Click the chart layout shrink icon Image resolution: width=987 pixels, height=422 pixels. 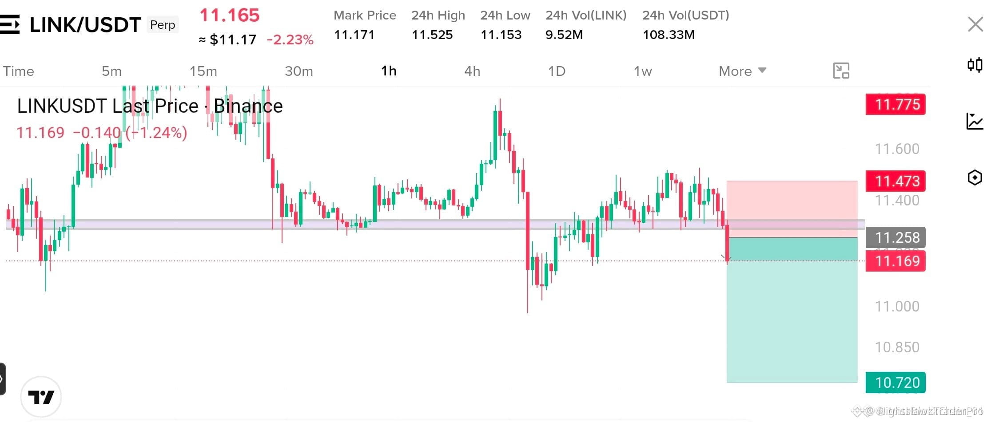[x=841, y=71]
